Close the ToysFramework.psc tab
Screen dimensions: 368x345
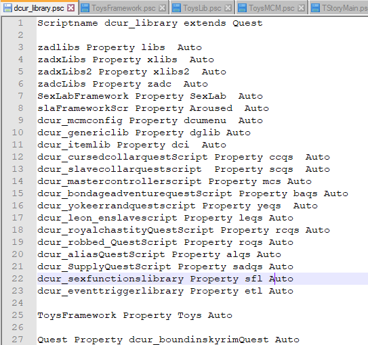pos(162,8)
